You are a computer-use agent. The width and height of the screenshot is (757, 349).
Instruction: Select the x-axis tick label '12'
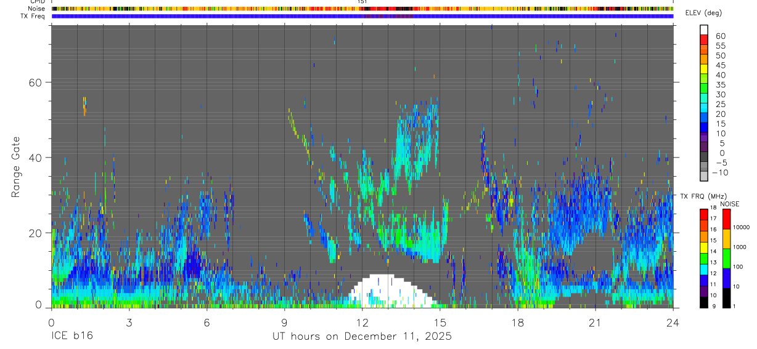pos(362,323)
